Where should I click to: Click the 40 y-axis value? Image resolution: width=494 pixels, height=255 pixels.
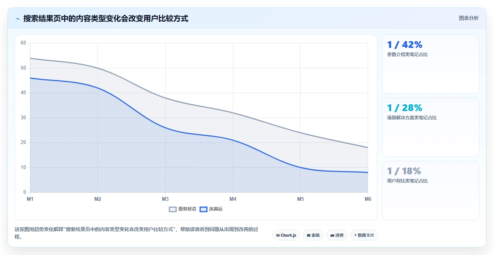pos(23,93)
